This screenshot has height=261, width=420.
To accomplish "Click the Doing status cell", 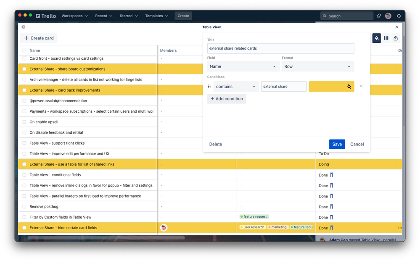I will click(x=324, y=164).
